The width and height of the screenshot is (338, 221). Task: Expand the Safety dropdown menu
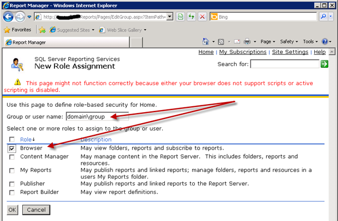point(289,42)
